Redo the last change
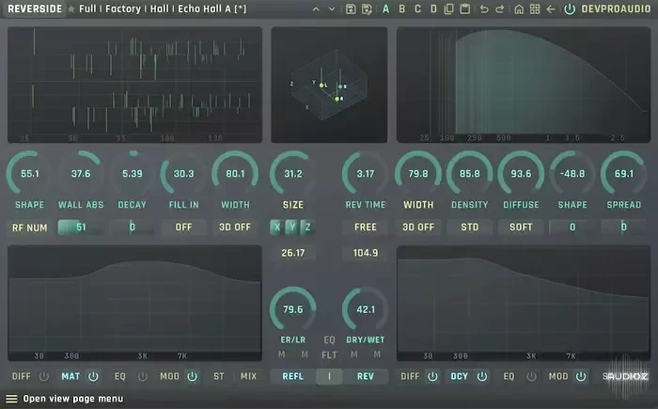 point(499,8)
